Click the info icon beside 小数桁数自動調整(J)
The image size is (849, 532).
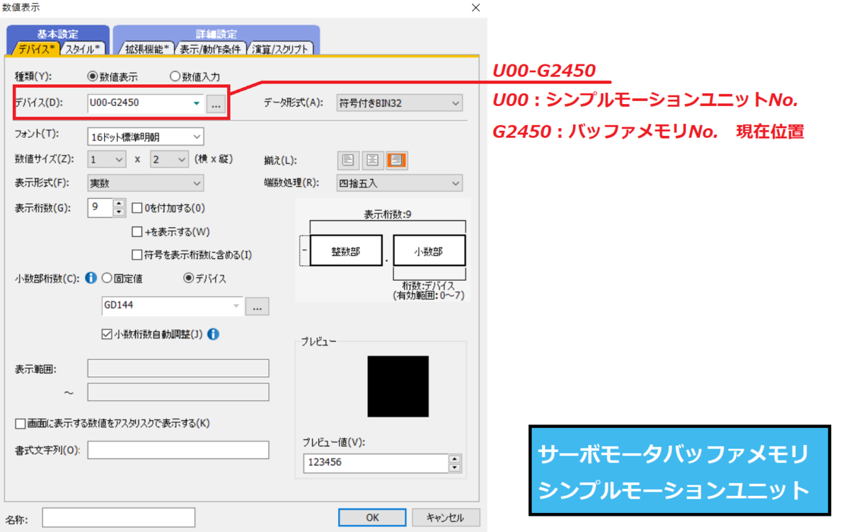click(213, 335)
